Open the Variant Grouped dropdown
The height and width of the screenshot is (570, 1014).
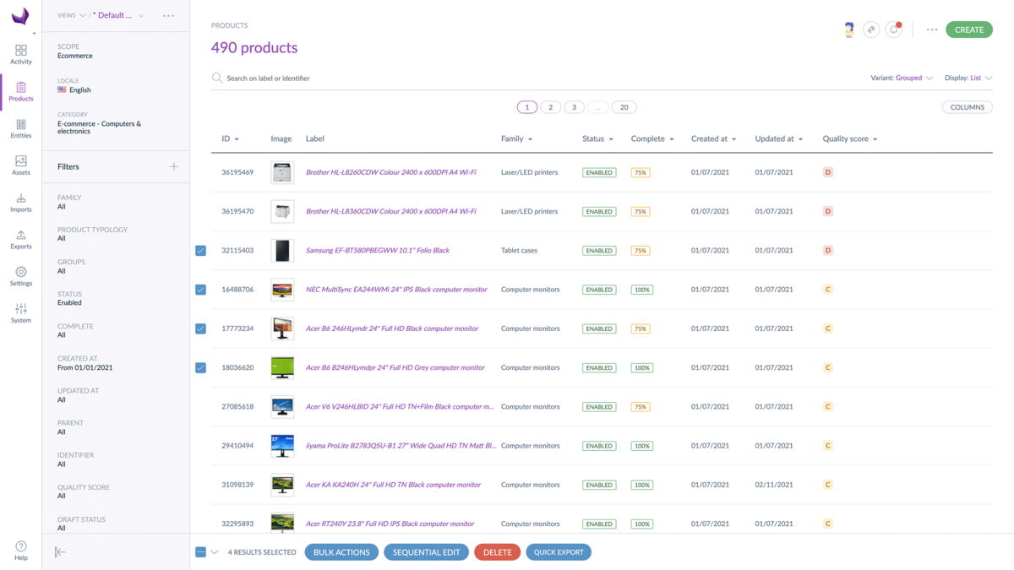pyautogui.click(x=902, y=78)
